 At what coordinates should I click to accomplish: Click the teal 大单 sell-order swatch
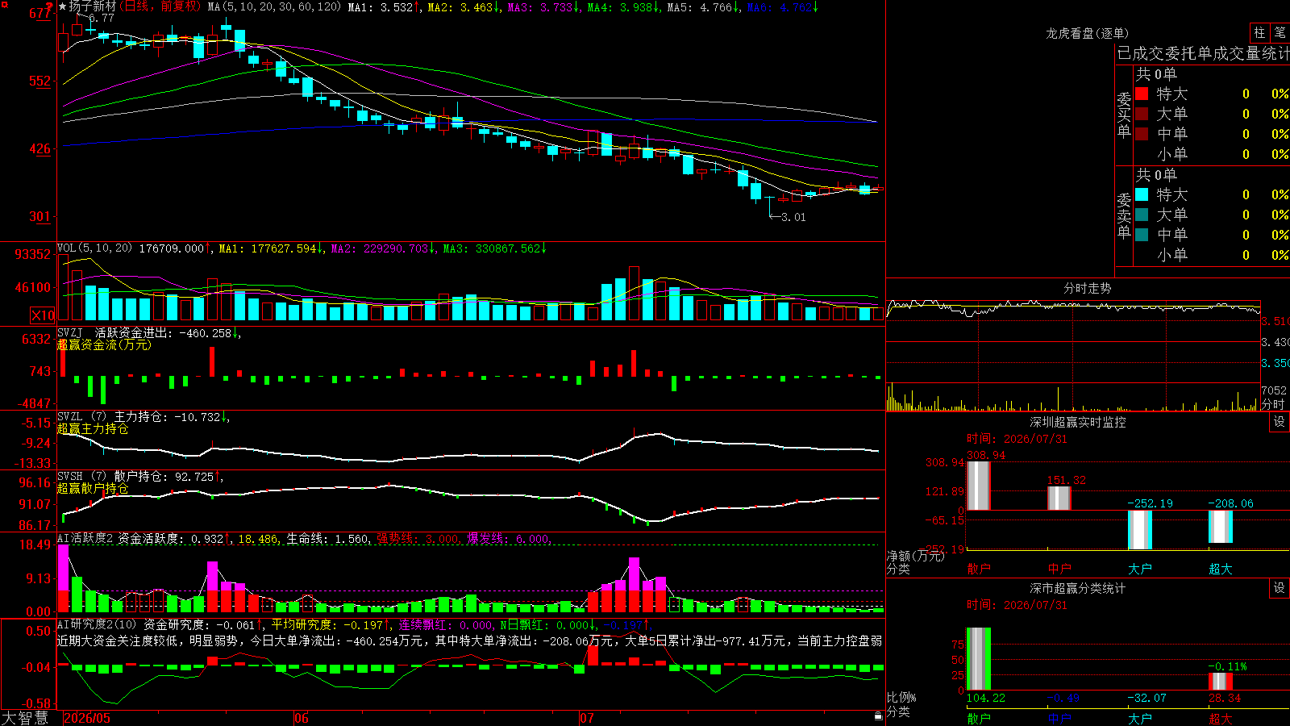(x=1142, y=215)
